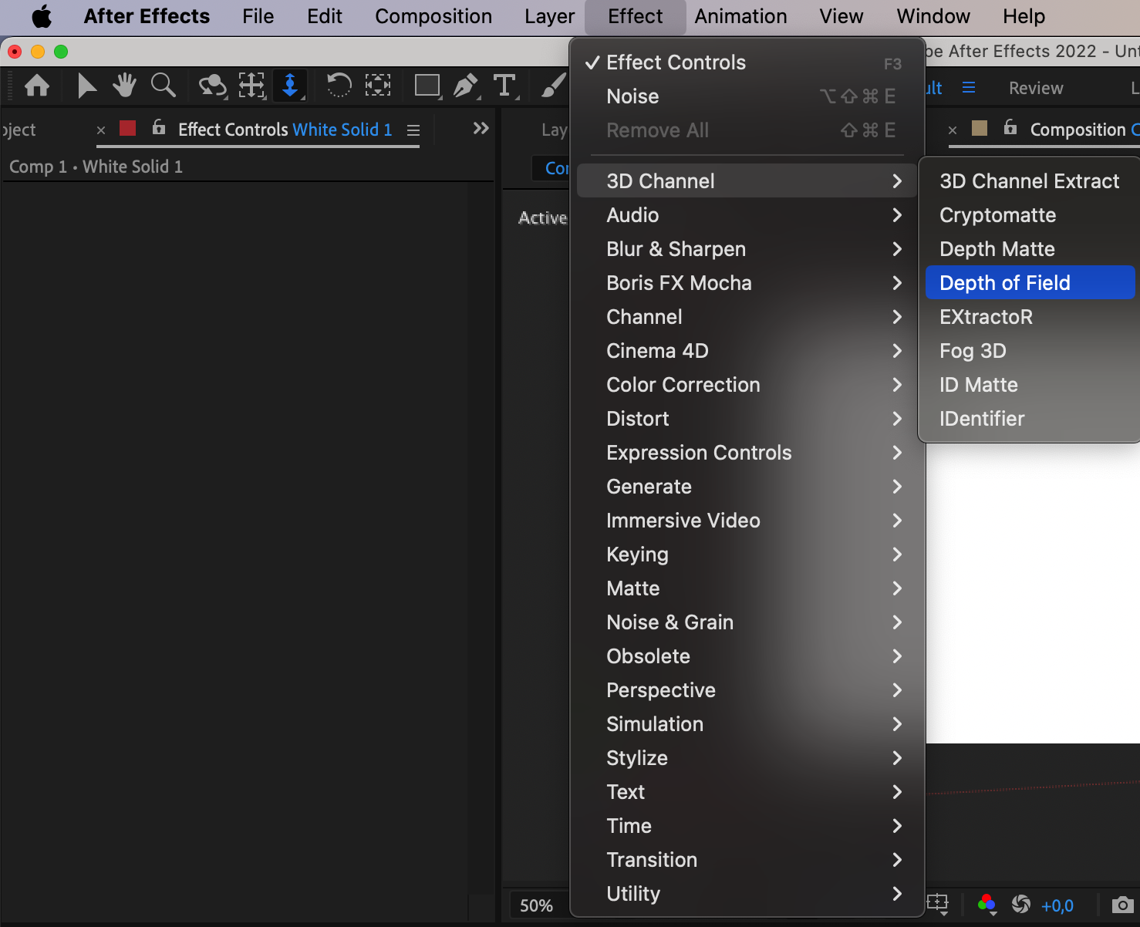Apply last effect Noise
This screenshot has height=927, width=1140.
click(747, 96)
